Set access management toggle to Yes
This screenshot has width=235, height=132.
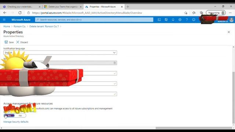coord(9,115)
